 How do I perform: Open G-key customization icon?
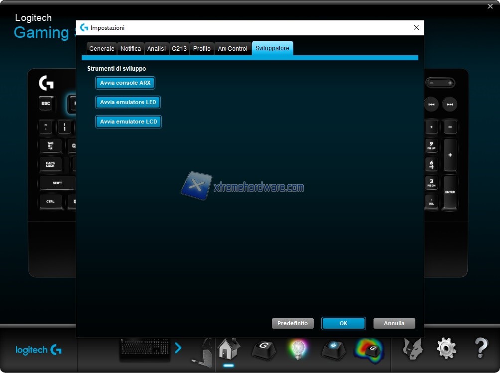click(x=263, y=349)
